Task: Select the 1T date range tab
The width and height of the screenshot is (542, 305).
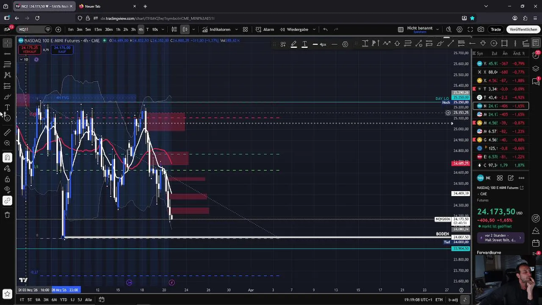Action: point(22,299)
